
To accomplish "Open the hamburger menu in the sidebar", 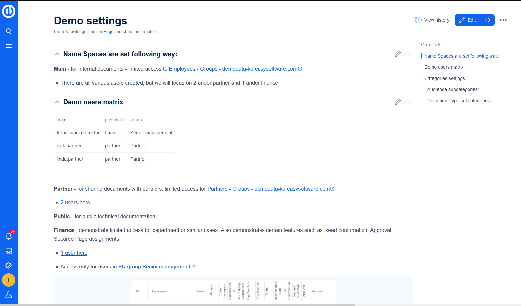I will pos(9,46).
